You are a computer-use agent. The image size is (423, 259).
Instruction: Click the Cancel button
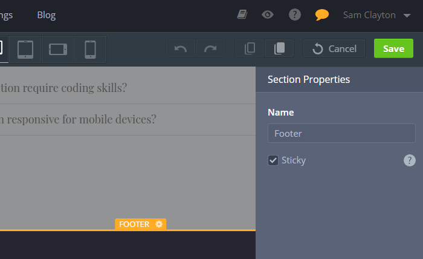[334, 49]
